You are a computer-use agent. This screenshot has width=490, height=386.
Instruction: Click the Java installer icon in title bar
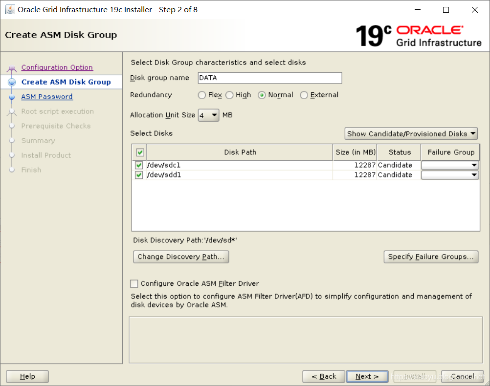(10, 10)
